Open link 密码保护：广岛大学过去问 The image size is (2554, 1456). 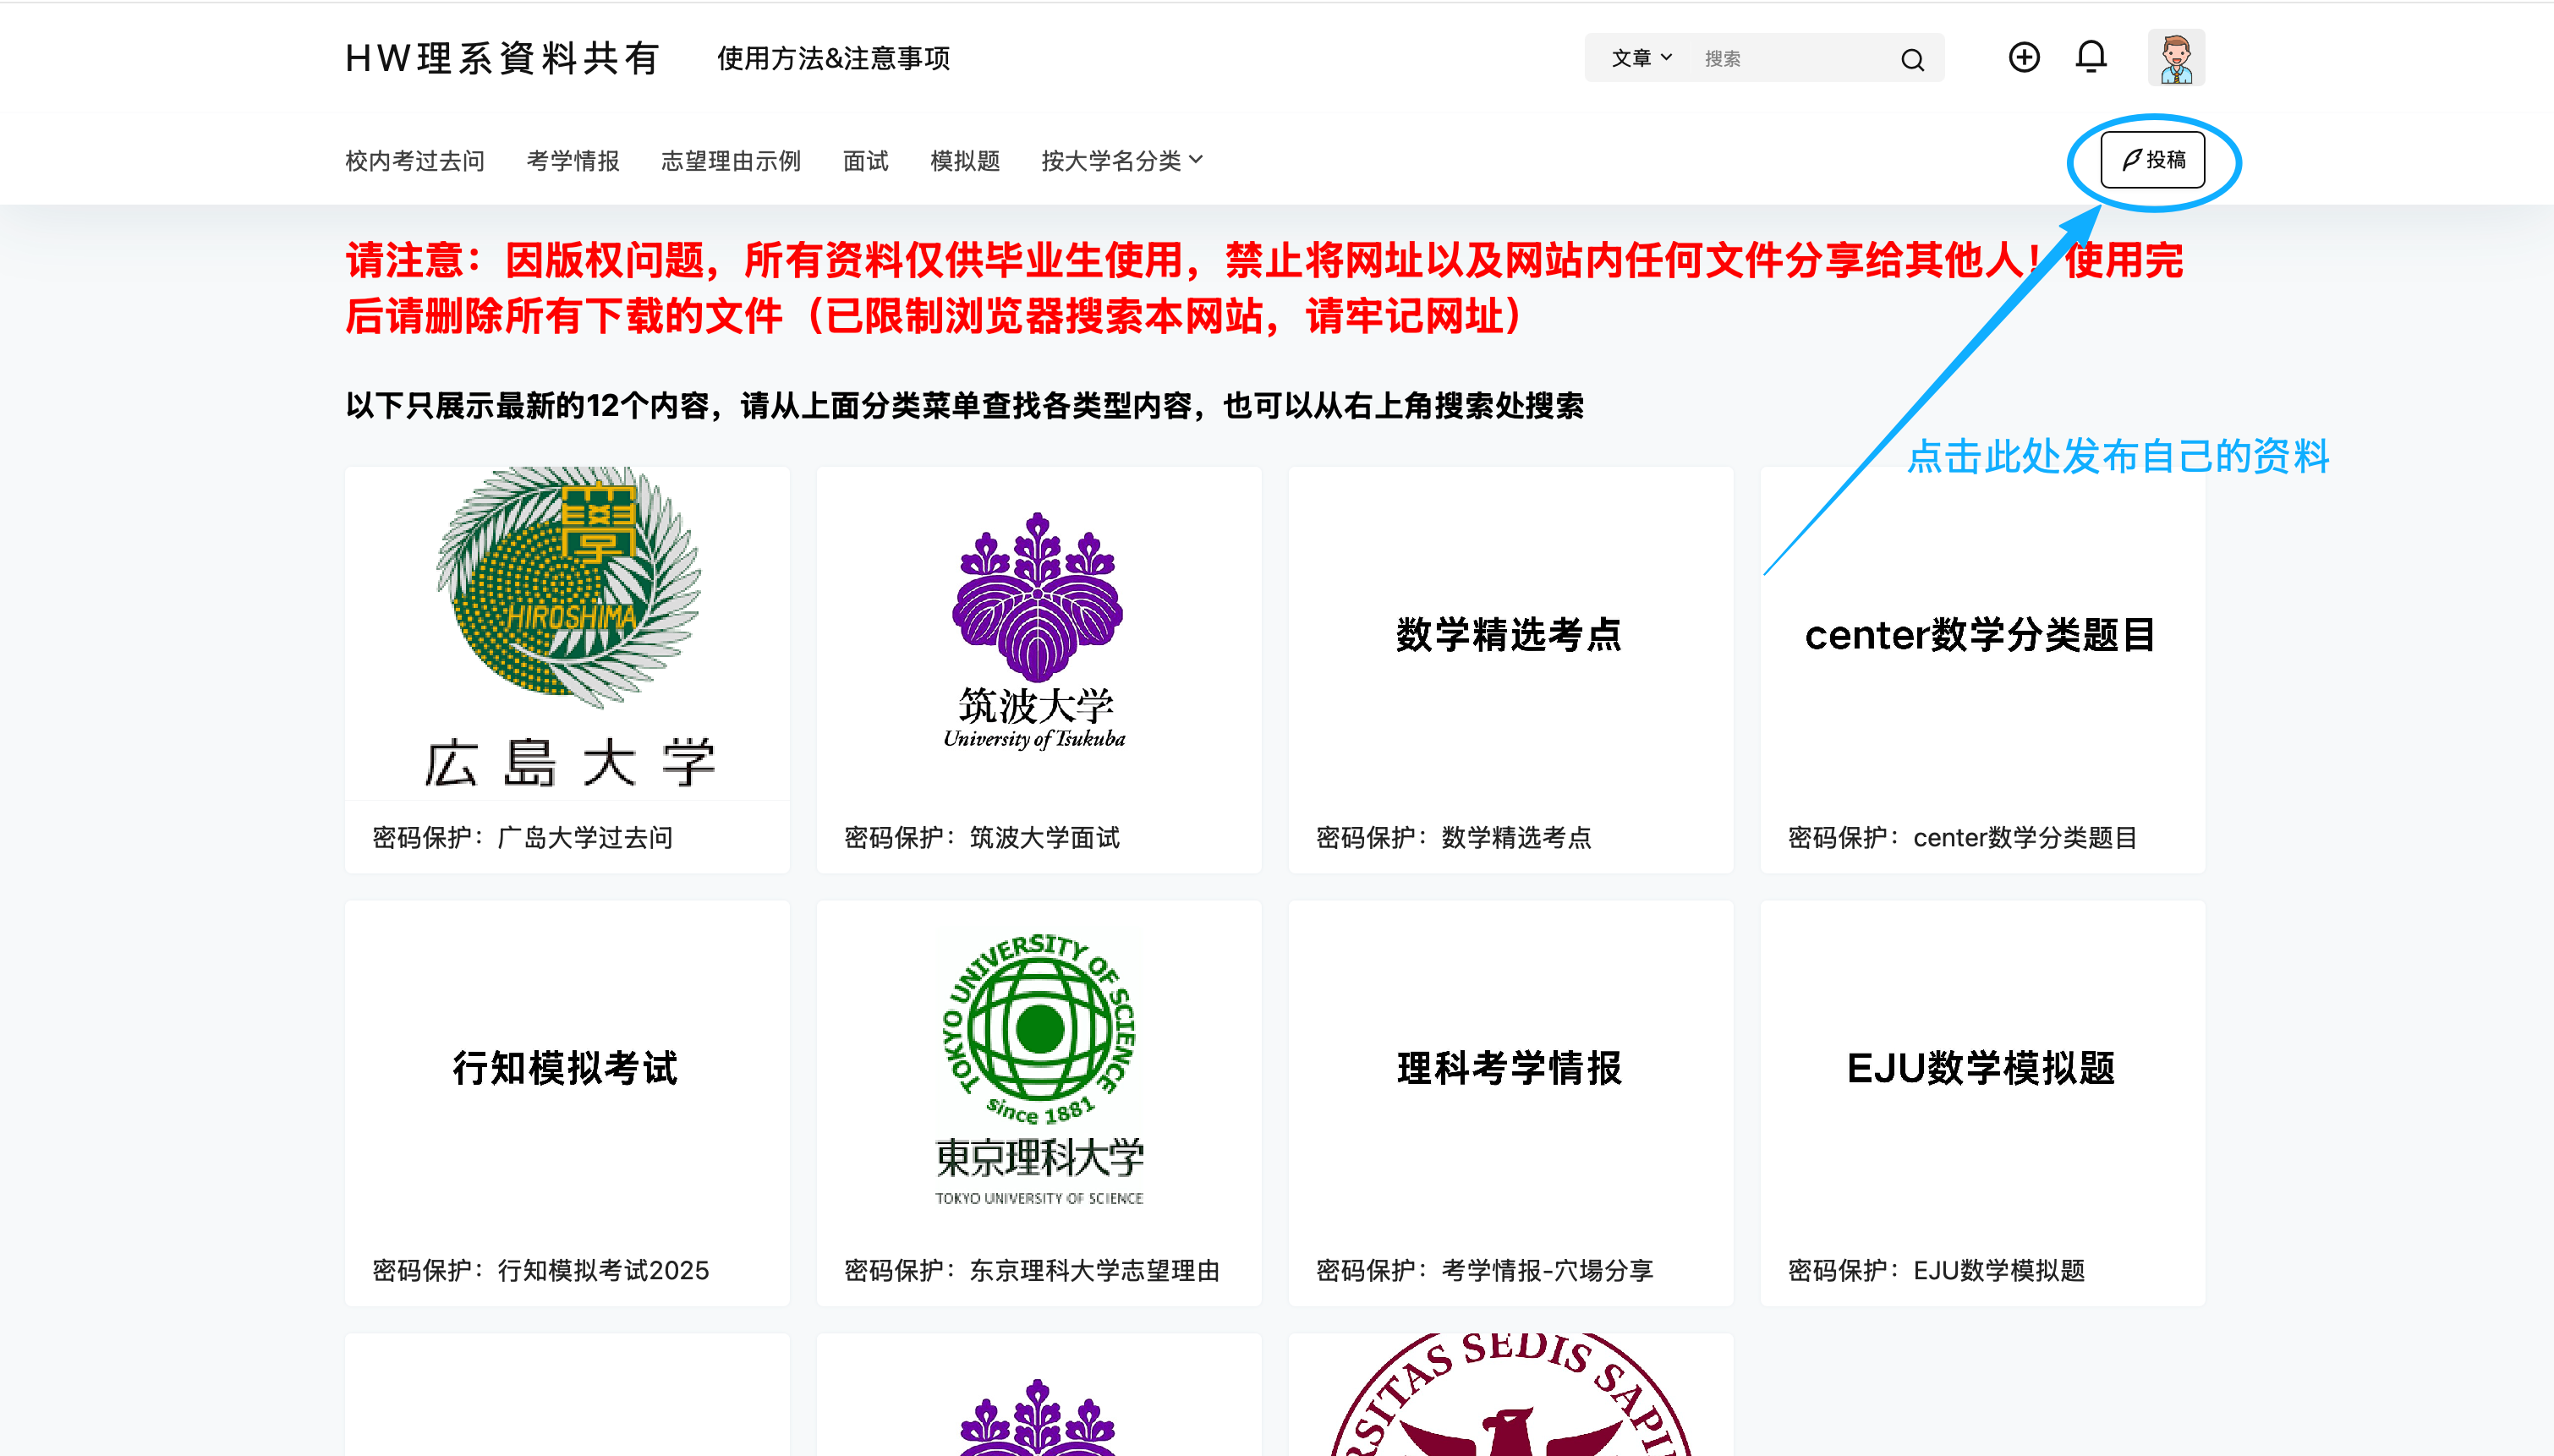pyautogui.click(x=522, y=837)
